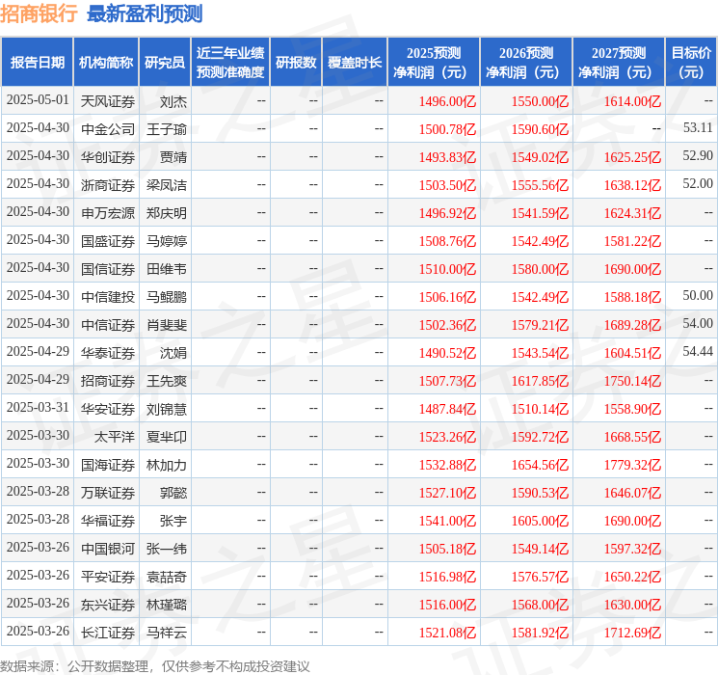Select the 机构简称 column header

click(106, 63)
